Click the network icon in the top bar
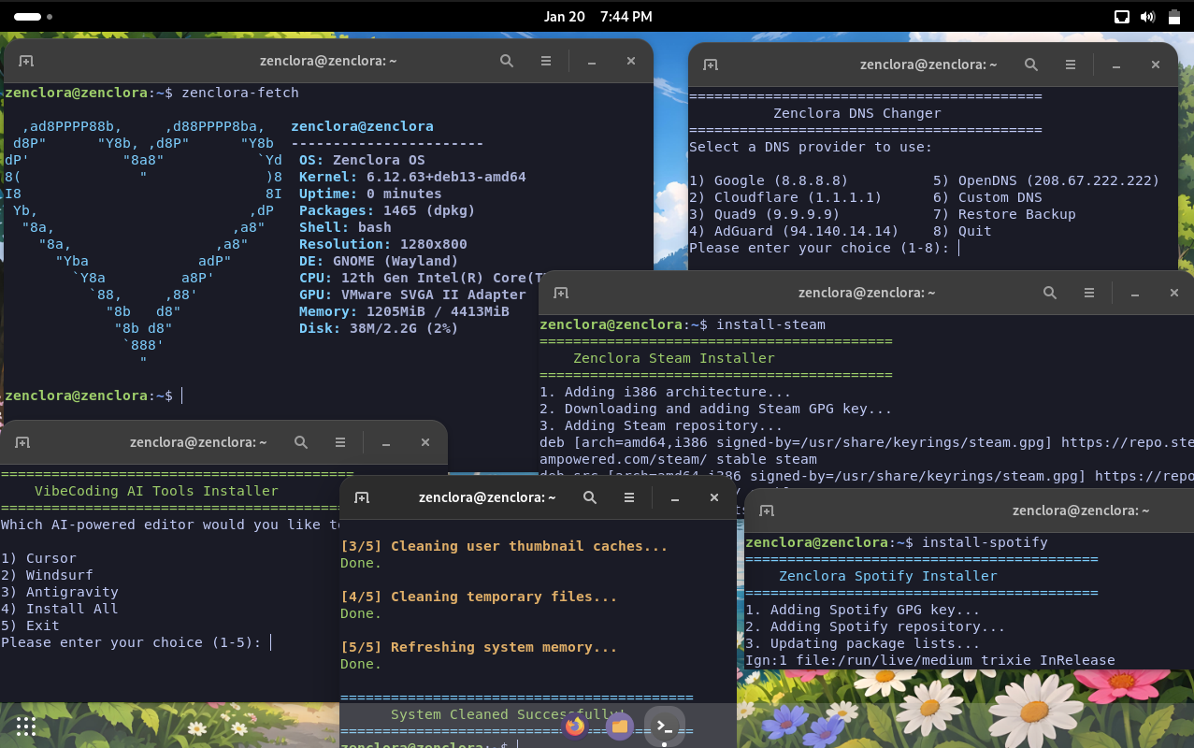This screenshot has height=748, width=1194. coord(1122,16)
